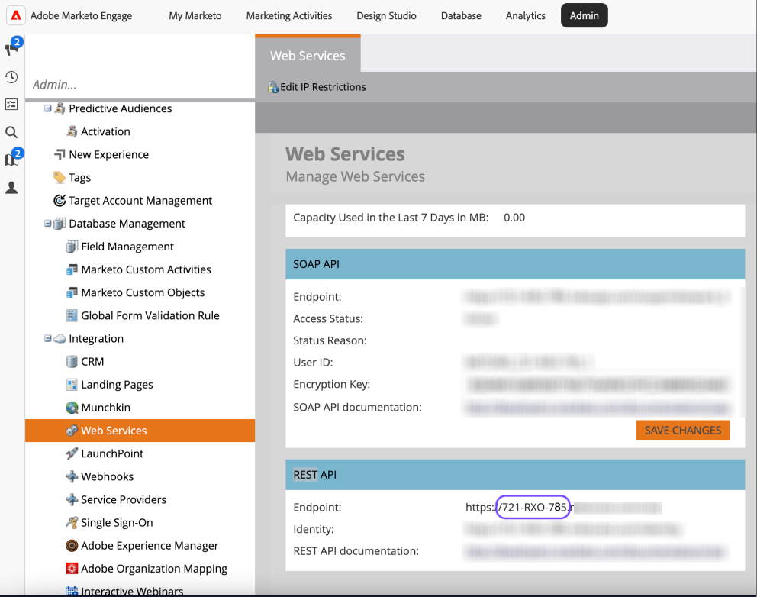Click the Single Sign-On key icon
The image size is (757, 597).
(72, 523)
